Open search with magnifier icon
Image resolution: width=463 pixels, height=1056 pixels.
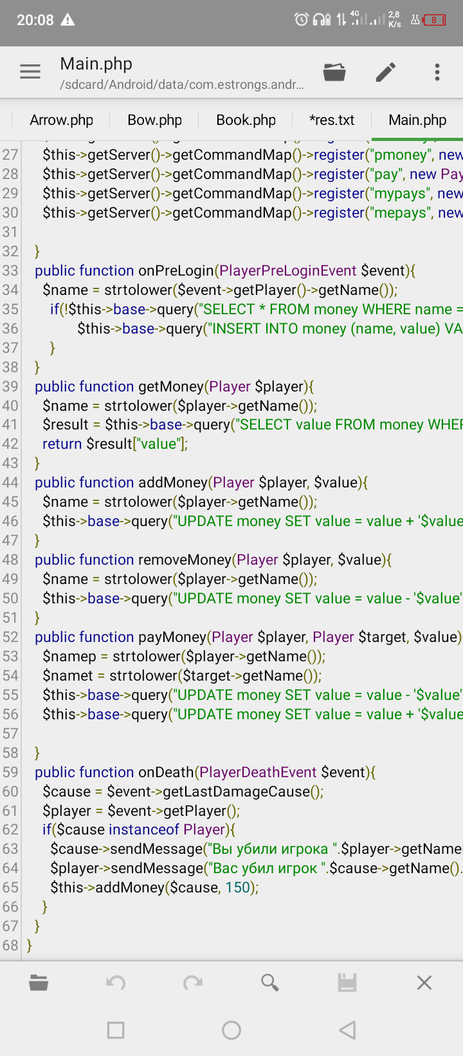point(270,983)
